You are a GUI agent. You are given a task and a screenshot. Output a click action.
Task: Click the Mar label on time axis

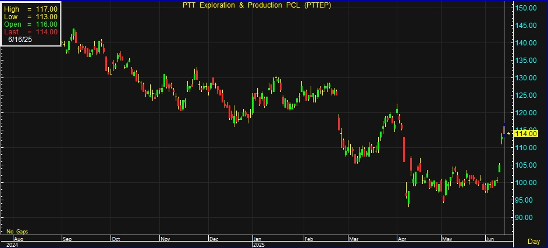(354, 239)
